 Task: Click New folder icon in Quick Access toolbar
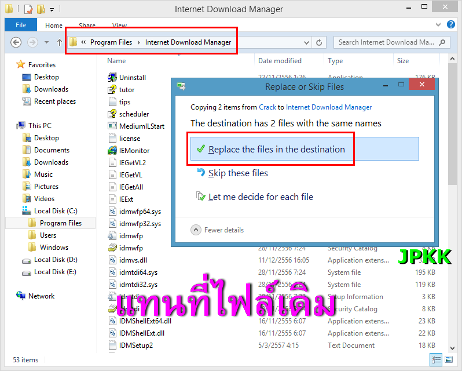[41, 9]
